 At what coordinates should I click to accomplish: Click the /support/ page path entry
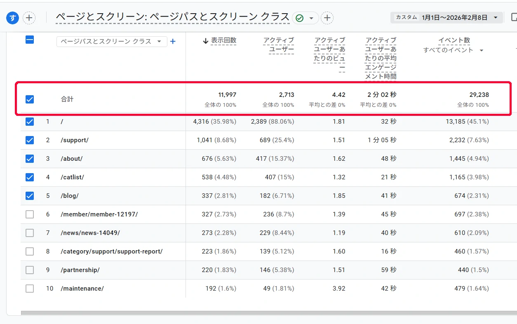pos(74,140)
